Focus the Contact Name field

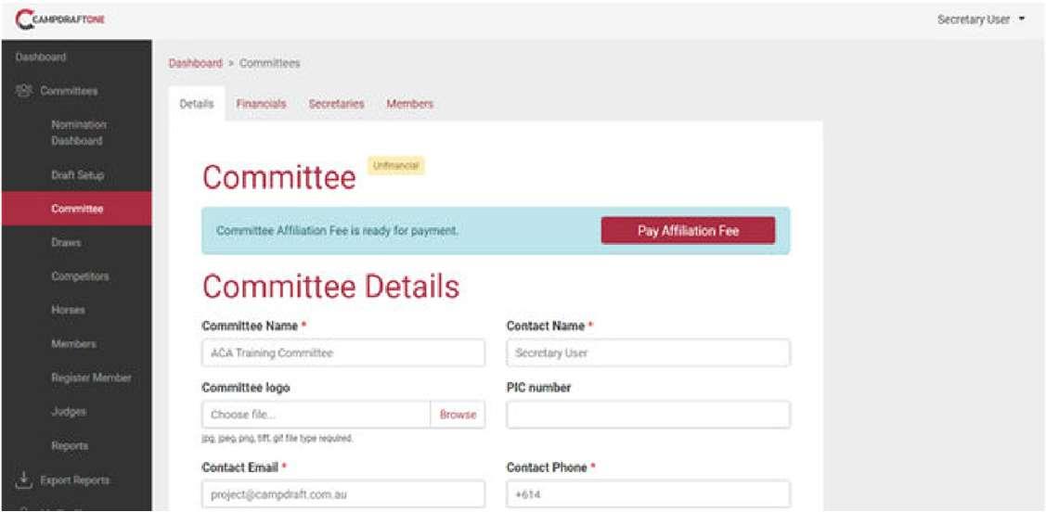[648, 352]
